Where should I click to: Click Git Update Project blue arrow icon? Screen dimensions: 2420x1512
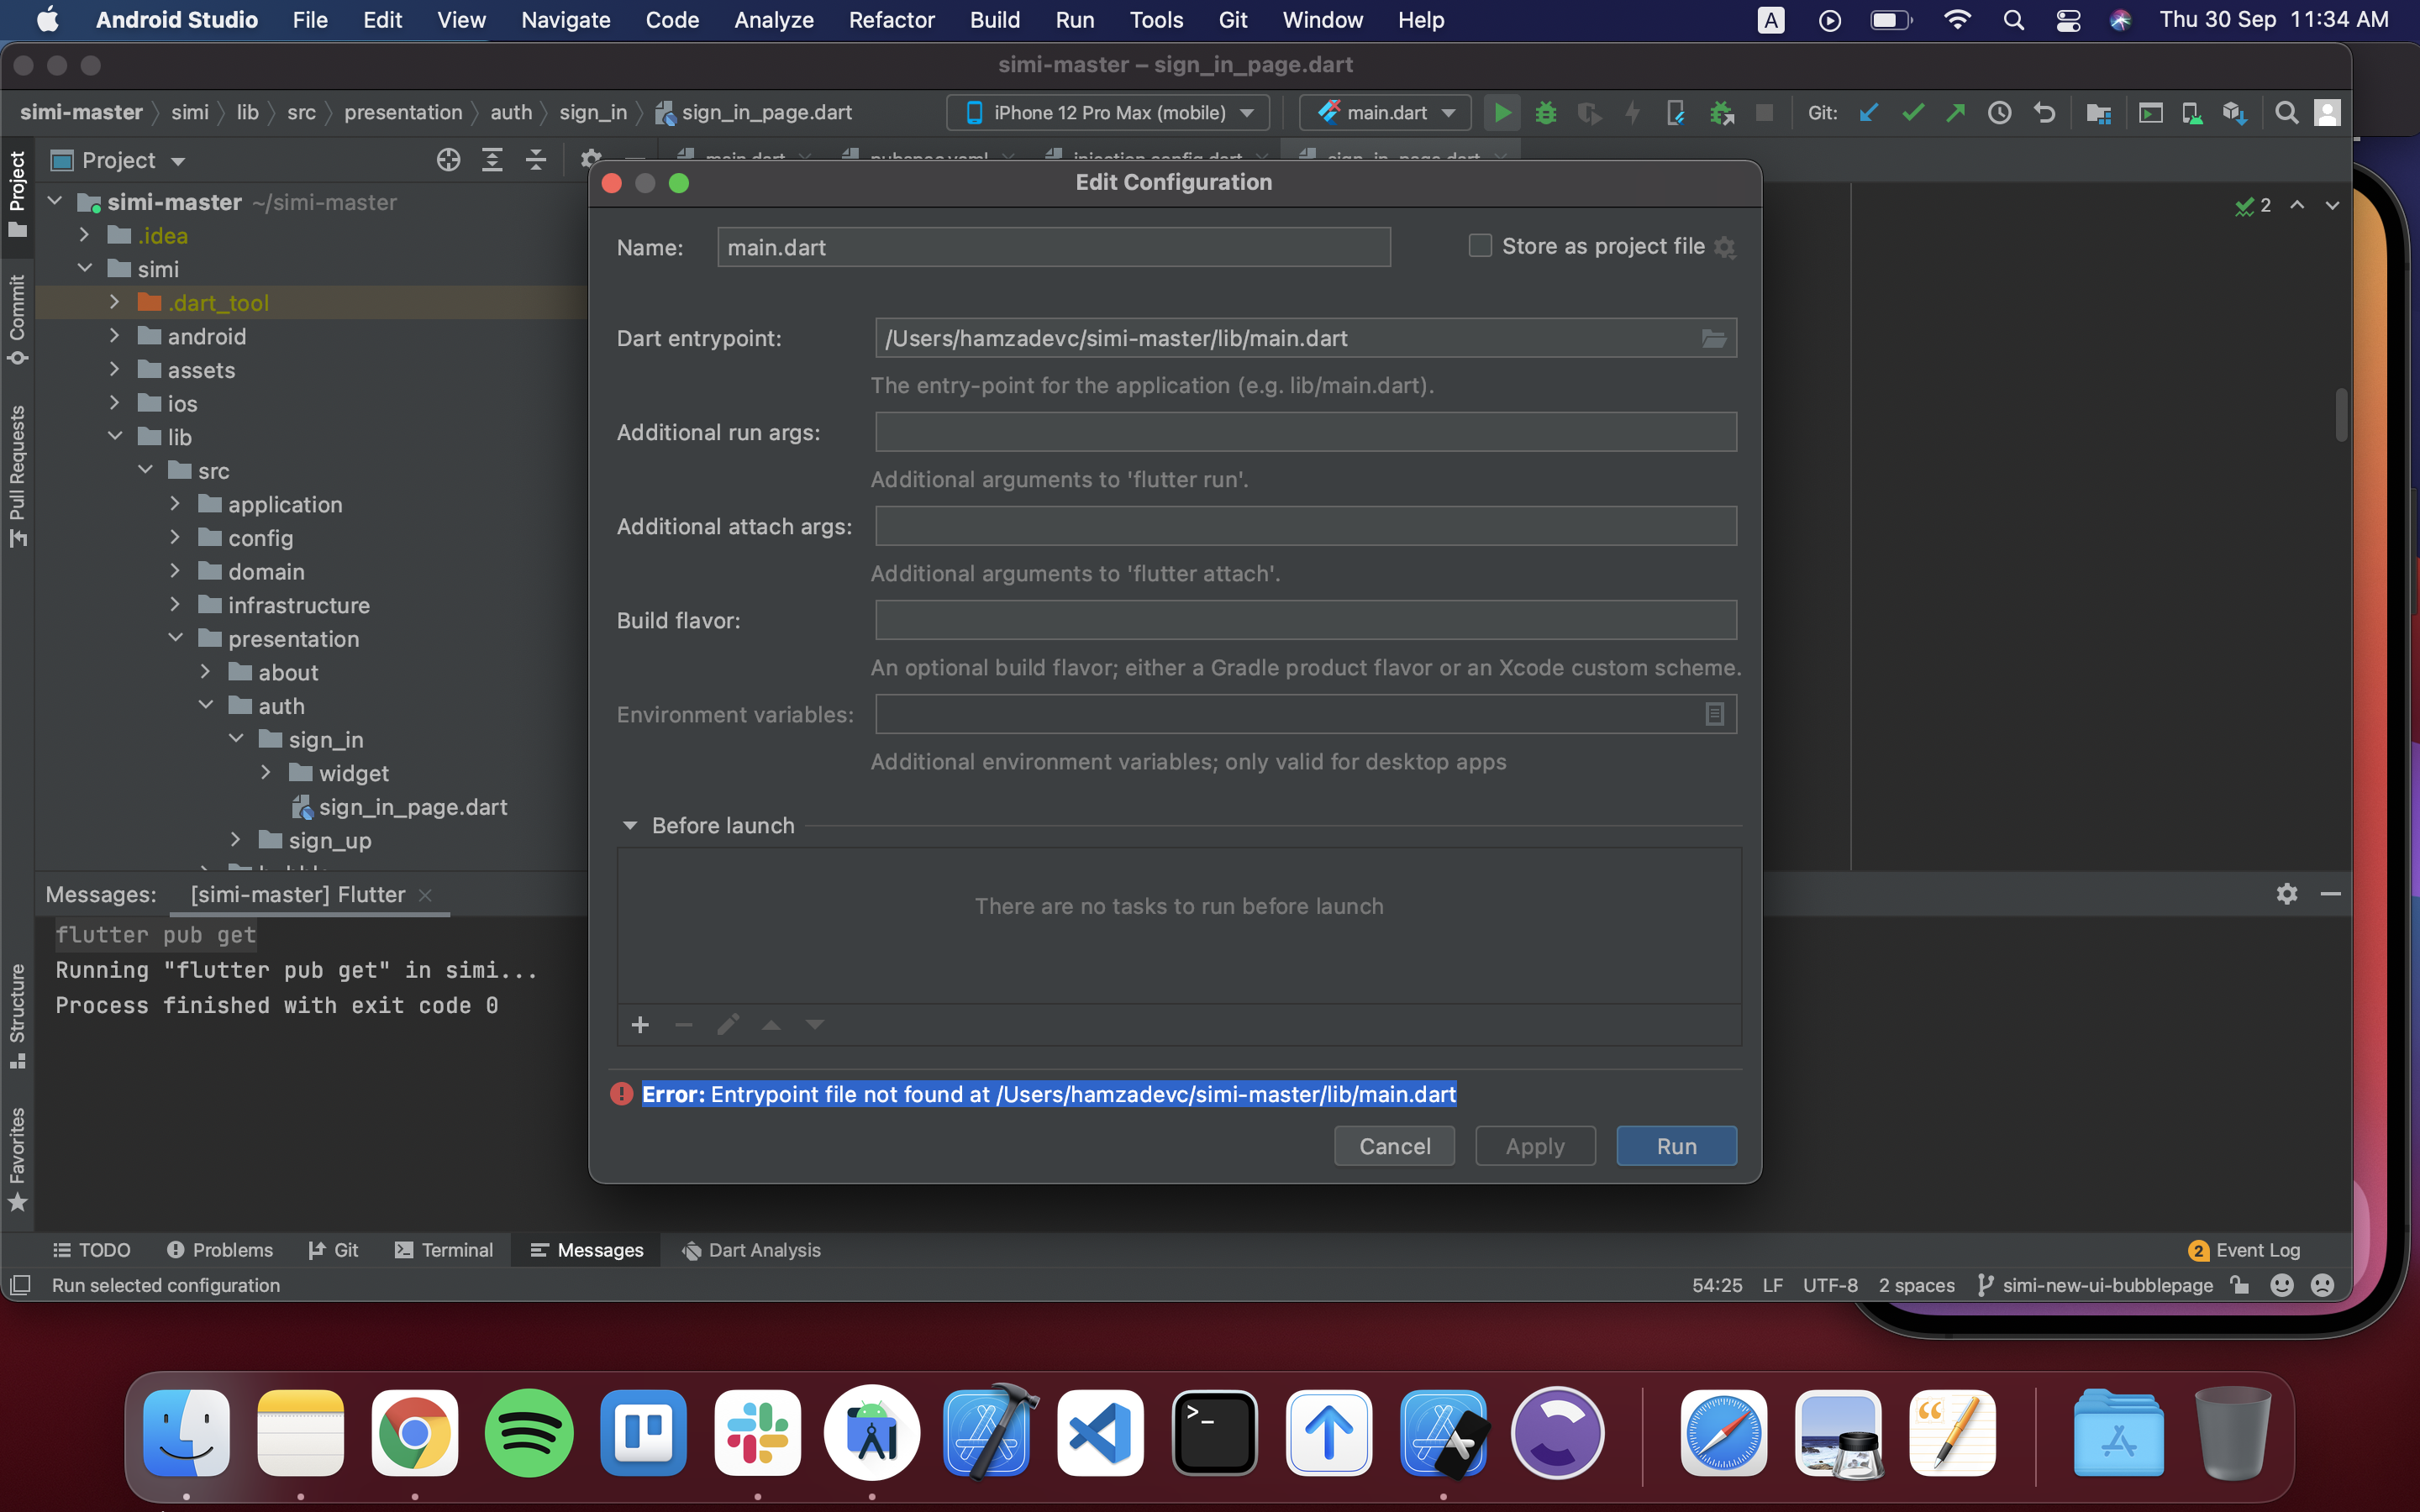coord(1868,113)
